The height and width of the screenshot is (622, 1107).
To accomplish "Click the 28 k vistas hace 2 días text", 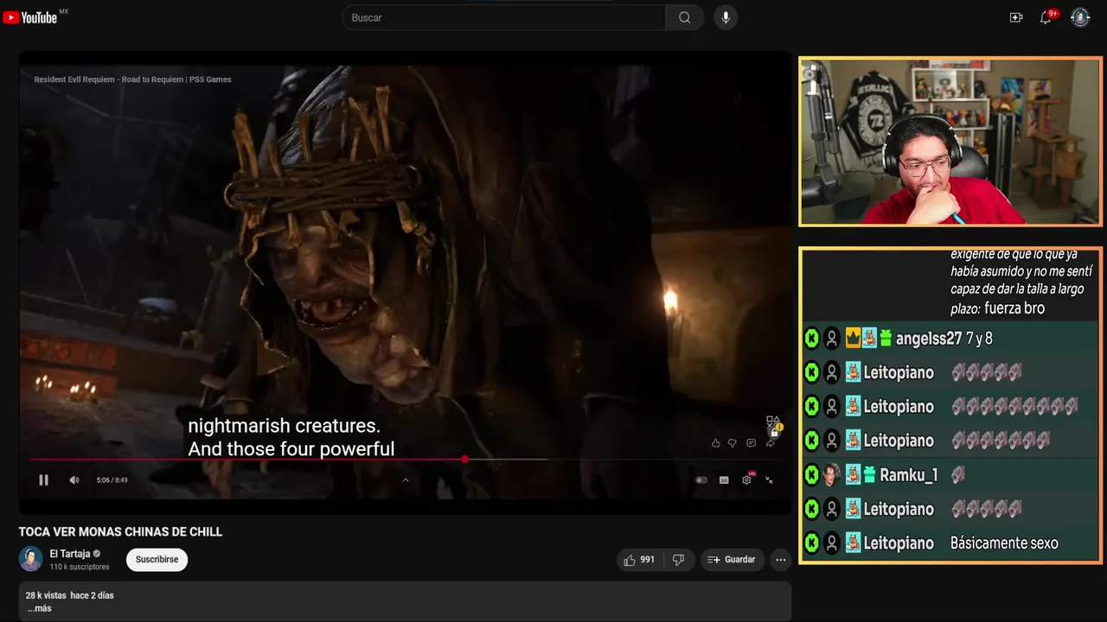I will (x=70, y=595).
